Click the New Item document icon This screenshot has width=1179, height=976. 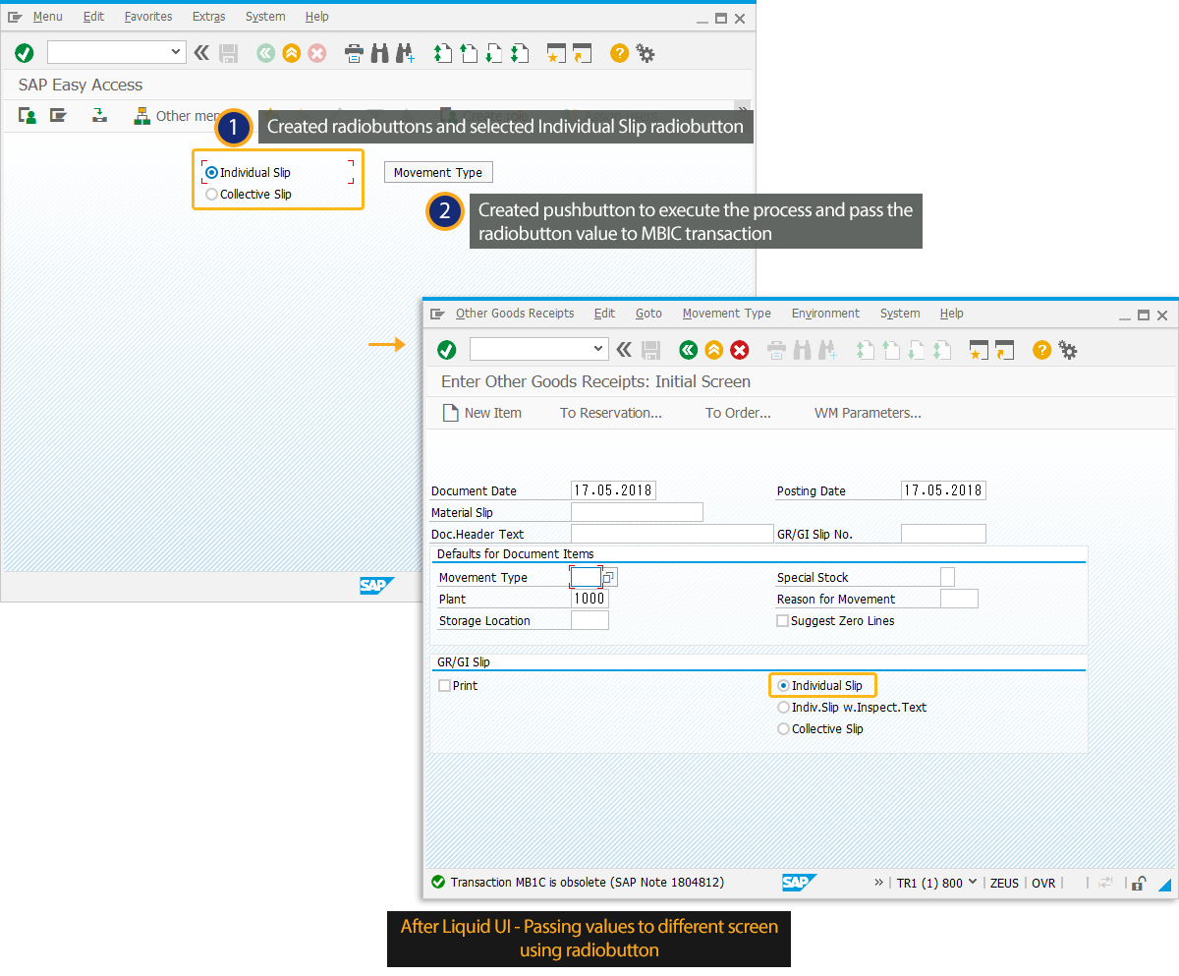click(x=451, y=413)
